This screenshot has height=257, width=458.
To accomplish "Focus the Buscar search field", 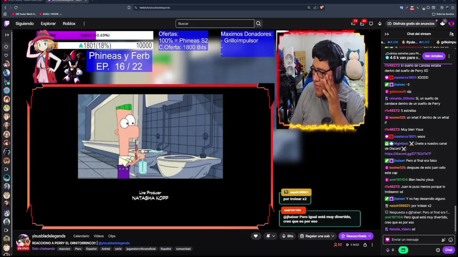I will point(215,24).
